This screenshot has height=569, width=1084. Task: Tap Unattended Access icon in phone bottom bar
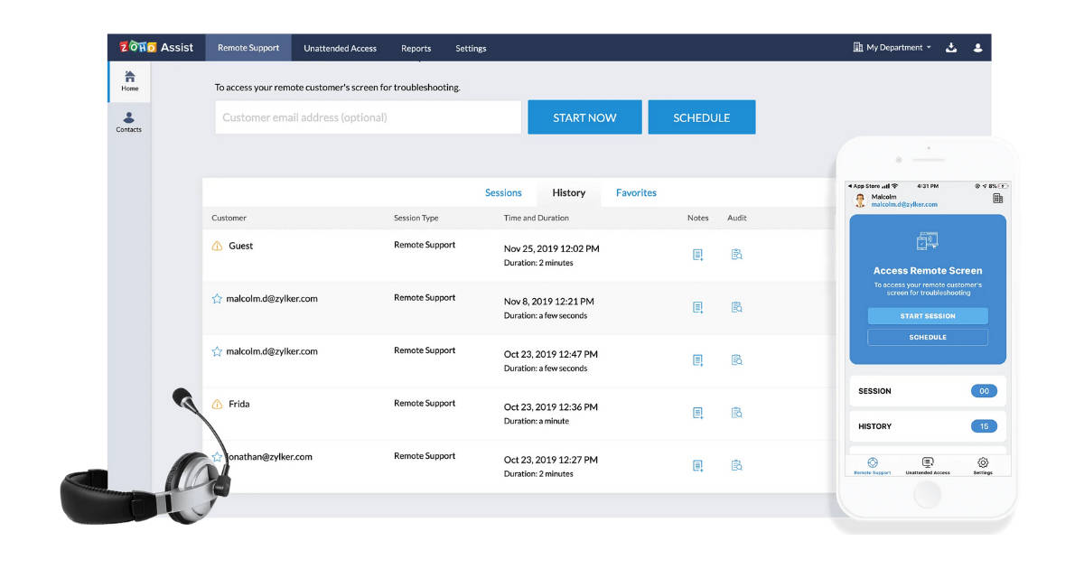[x=927, y=462]
